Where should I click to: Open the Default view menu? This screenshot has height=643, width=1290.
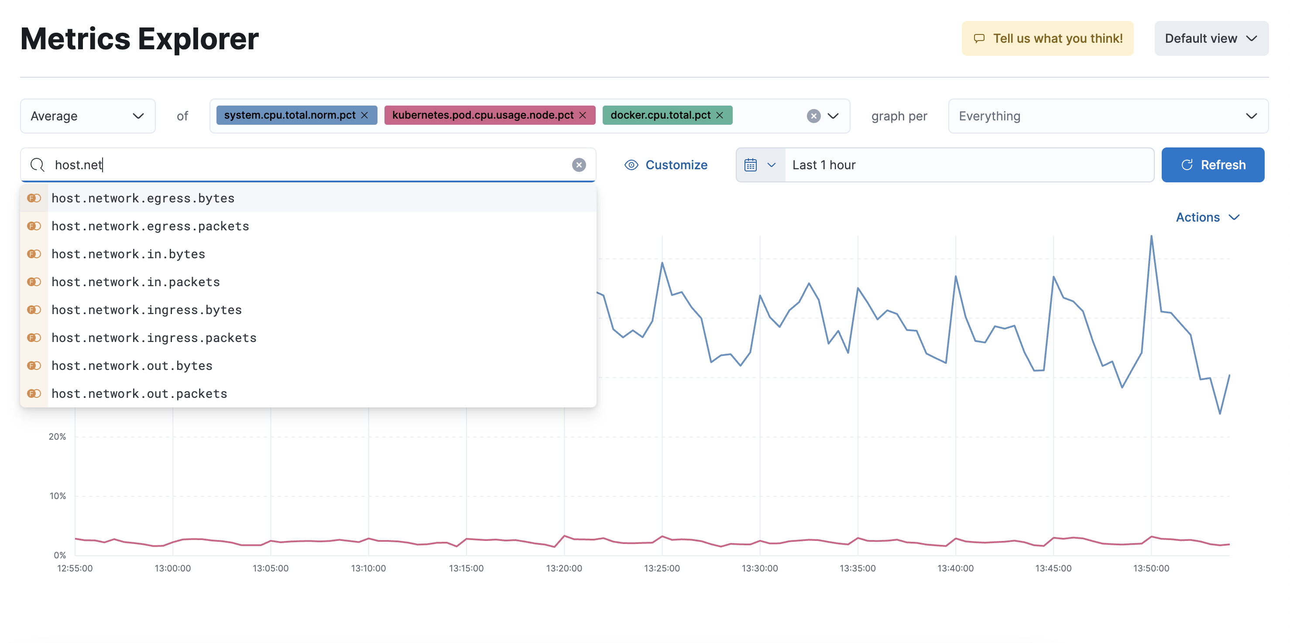[x=1211, y=38]
